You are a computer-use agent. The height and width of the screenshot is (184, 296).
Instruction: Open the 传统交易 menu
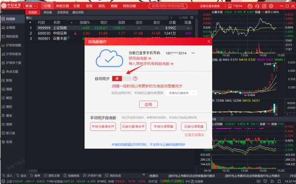click(x=62, y=6)
